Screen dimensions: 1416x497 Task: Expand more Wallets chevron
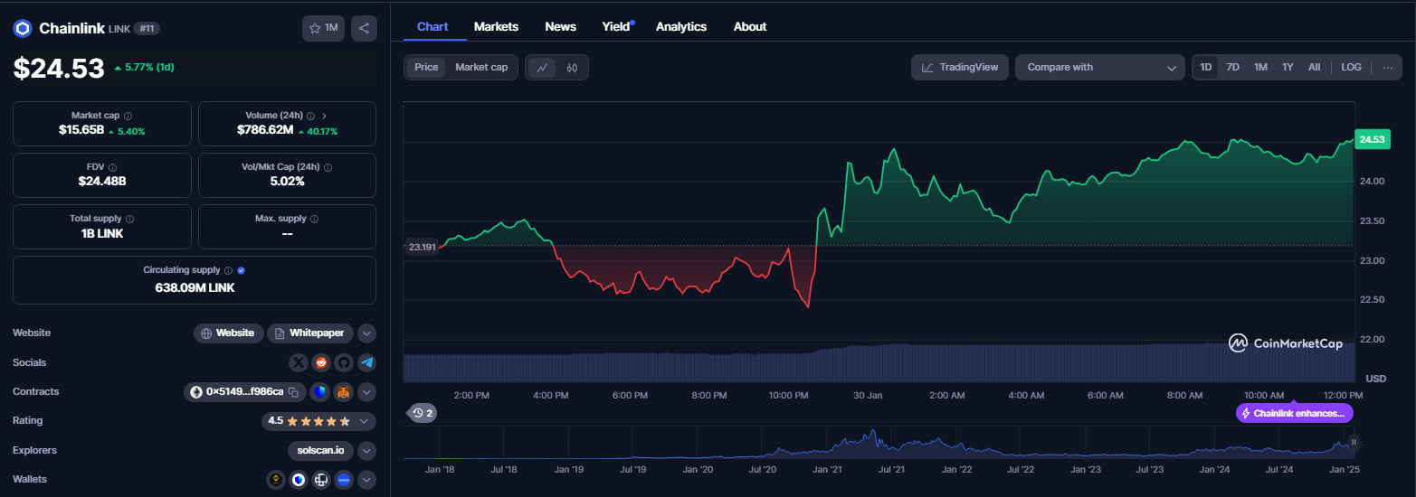[366, 480]
